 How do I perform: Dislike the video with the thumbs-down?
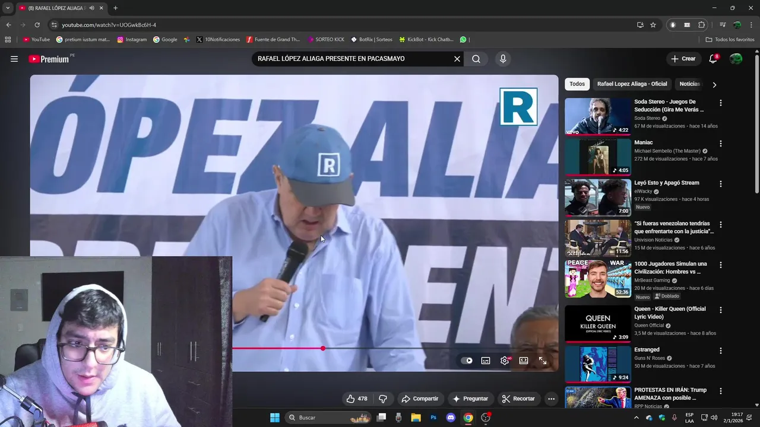coord(383,399)
